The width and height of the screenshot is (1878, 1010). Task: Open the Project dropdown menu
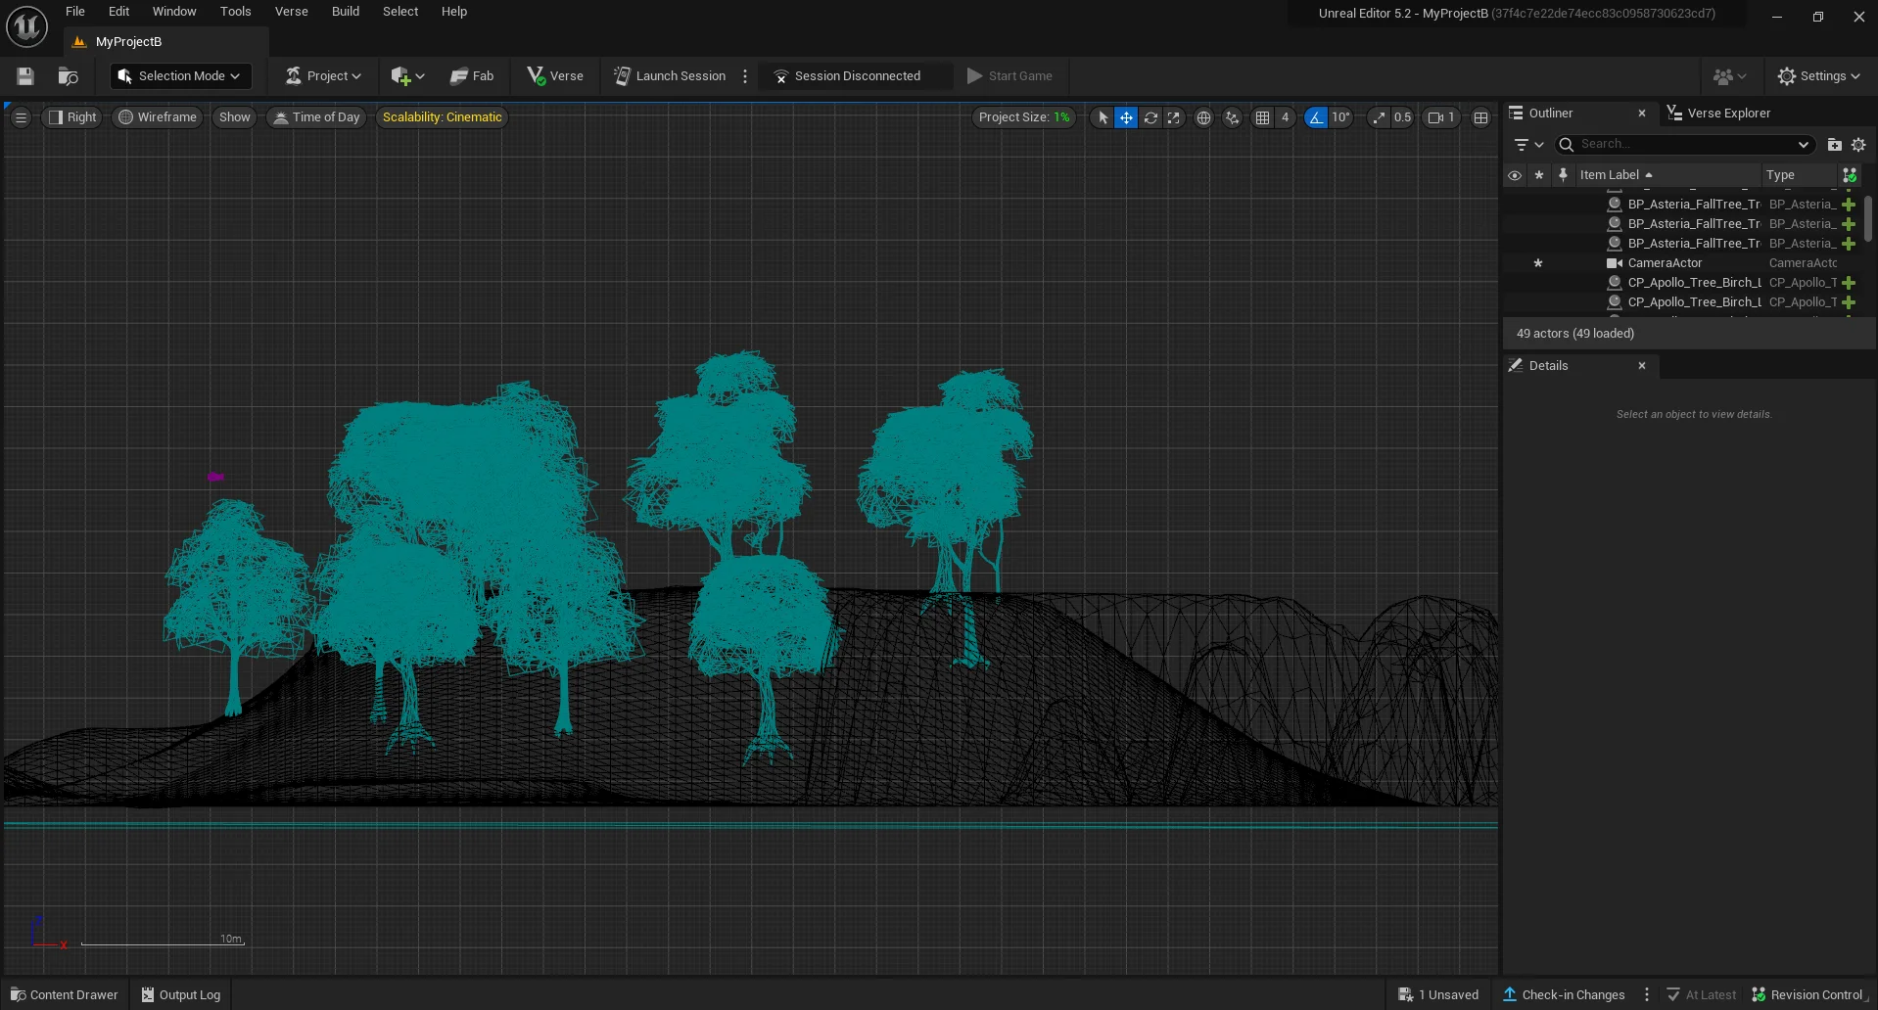pos(323,76)
